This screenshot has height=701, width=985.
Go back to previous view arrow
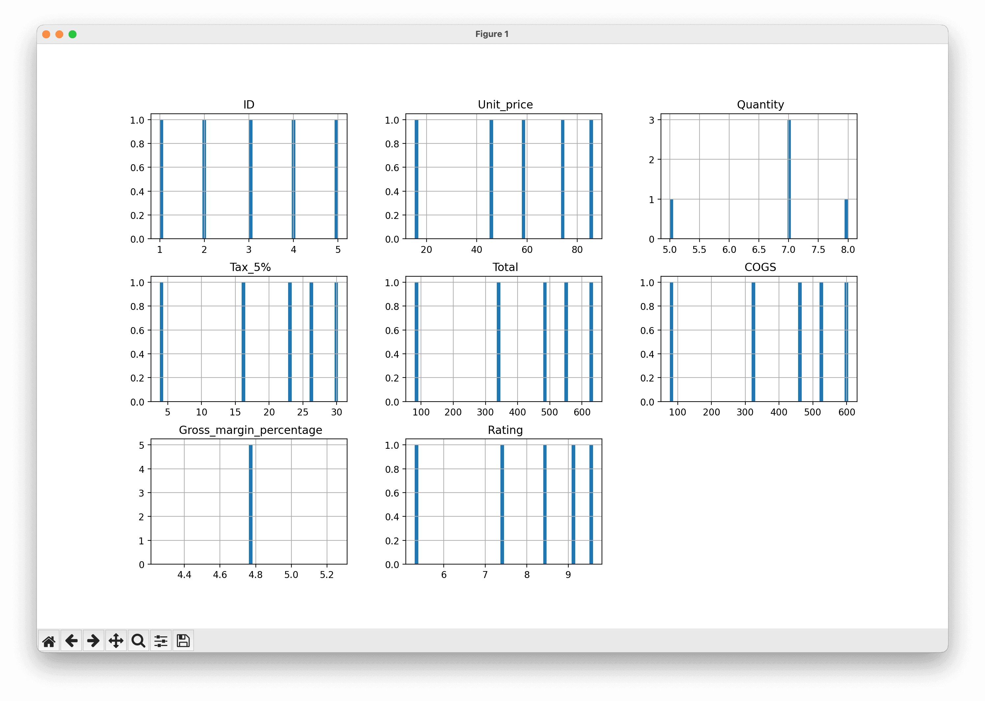71,641
